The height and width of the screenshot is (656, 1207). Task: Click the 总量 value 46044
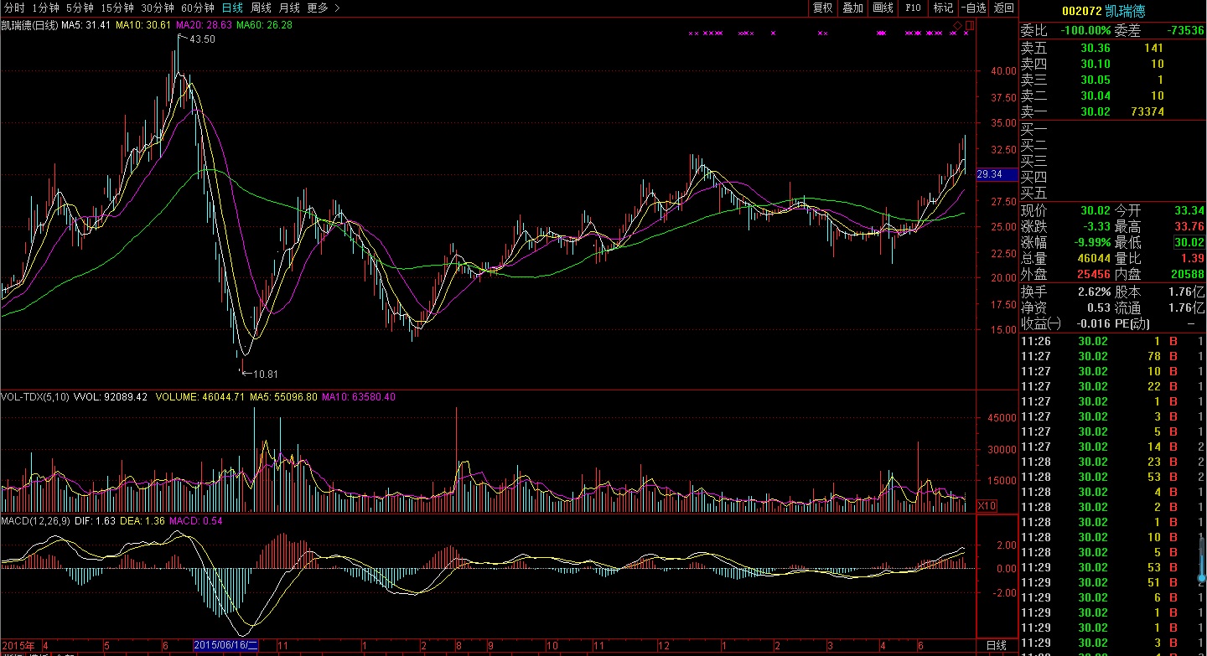pos(1094,258)
